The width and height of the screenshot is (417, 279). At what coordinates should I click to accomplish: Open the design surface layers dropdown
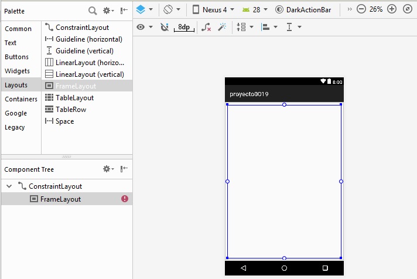[x=144, y=9]
